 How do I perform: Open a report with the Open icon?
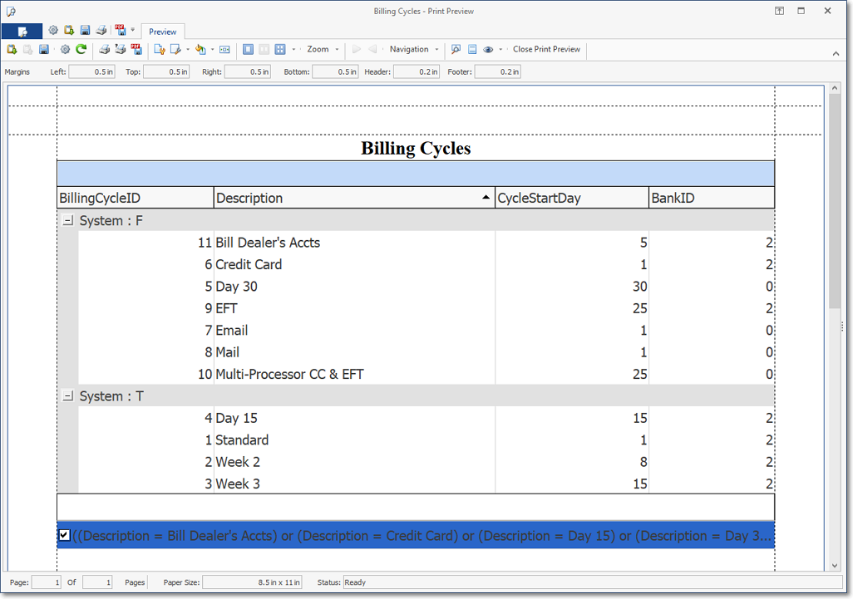tap(12, 49)
